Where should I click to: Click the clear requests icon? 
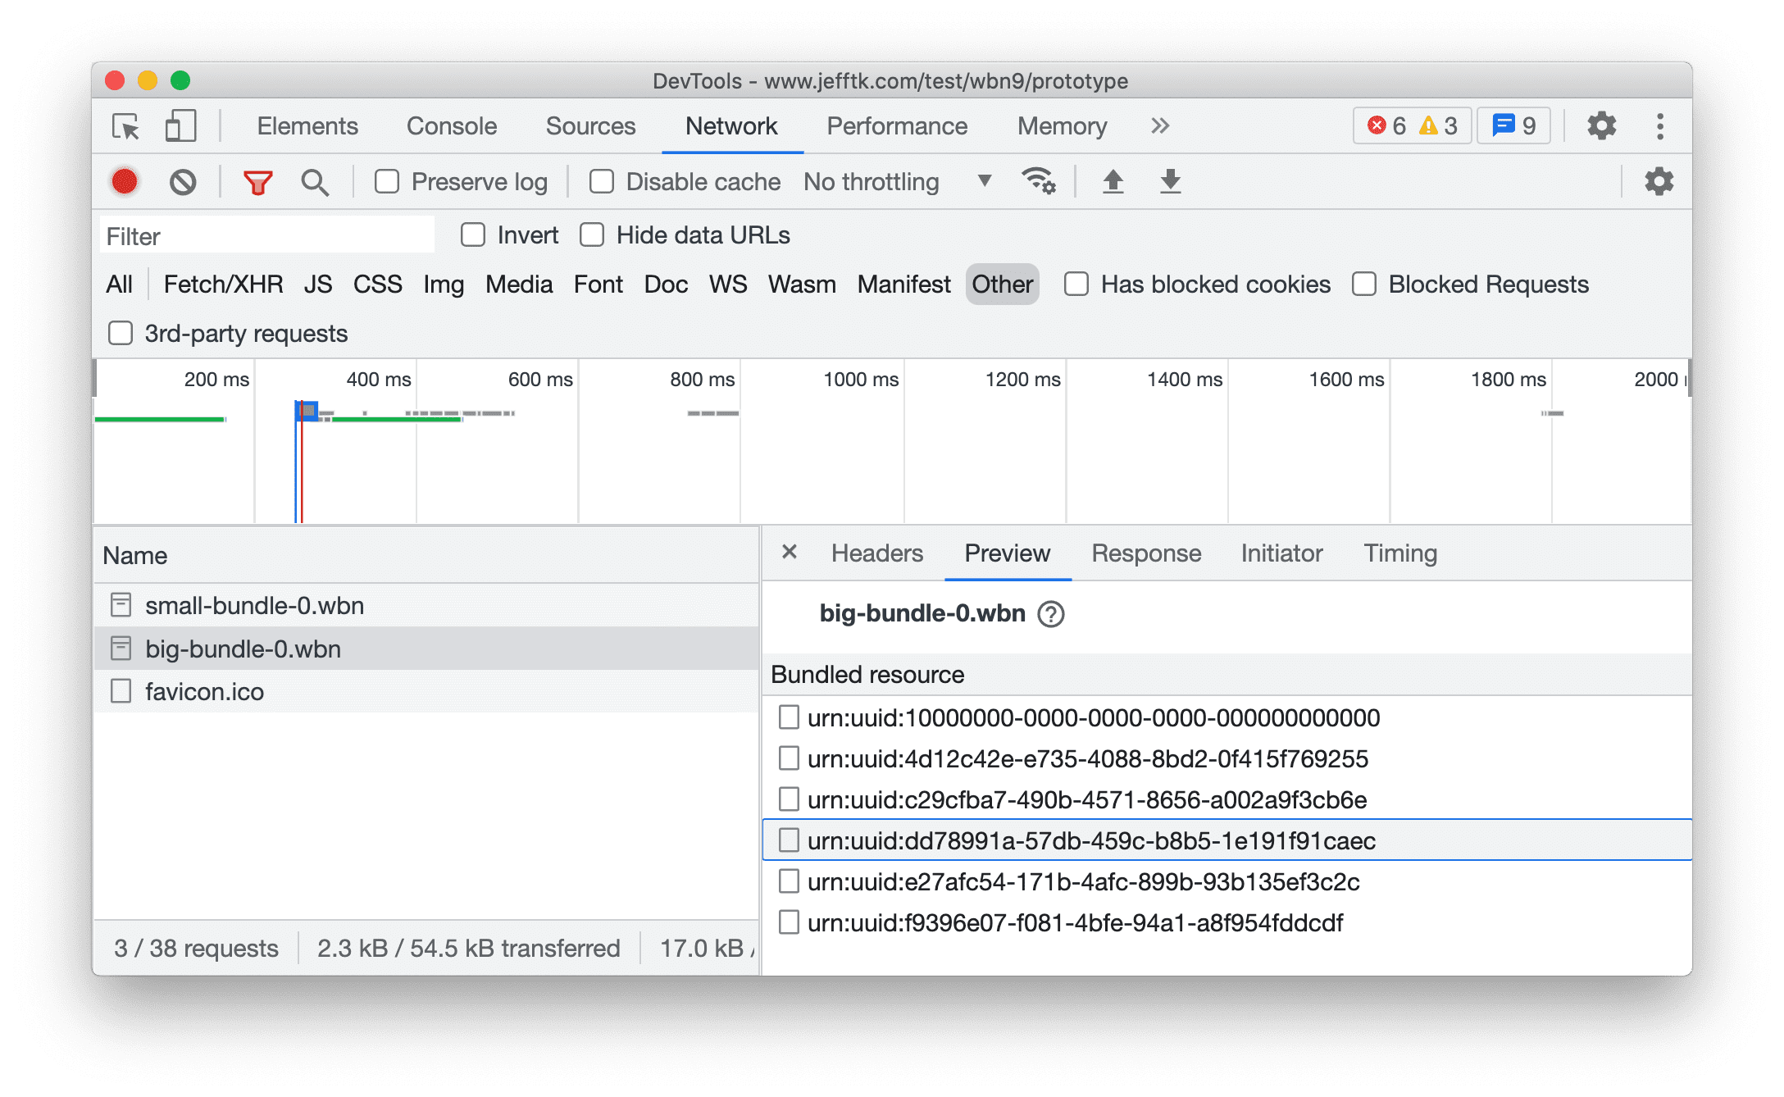(x=182, y=182)
